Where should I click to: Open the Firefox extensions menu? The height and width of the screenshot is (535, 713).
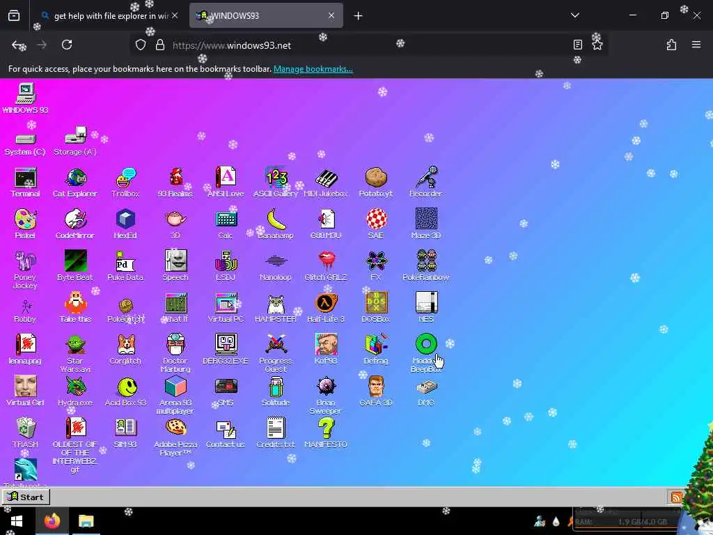tap(671, 45)
